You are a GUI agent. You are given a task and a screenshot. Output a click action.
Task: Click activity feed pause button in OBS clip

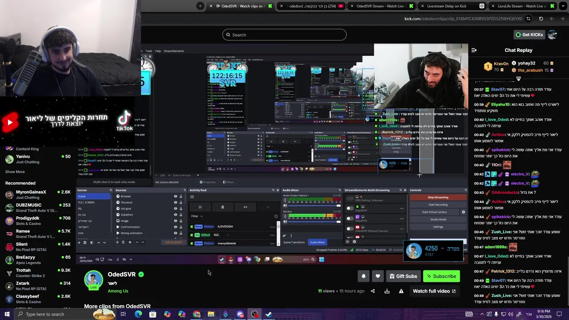200,207
